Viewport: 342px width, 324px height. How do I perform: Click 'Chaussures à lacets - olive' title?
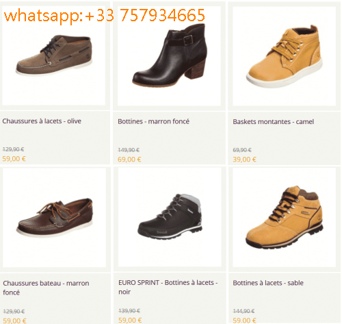pyautogui.click(x=42, y=121)
